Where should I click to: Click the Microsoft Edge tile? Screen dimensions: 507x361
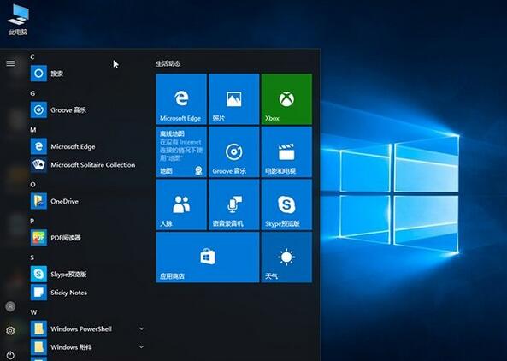(x=181, y=99)
